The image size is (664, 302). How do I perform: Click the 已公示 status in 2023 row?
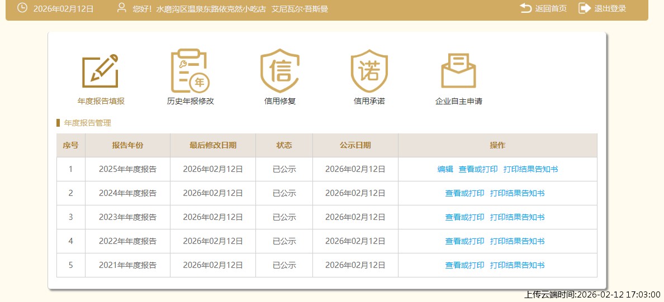click(284, 217)
